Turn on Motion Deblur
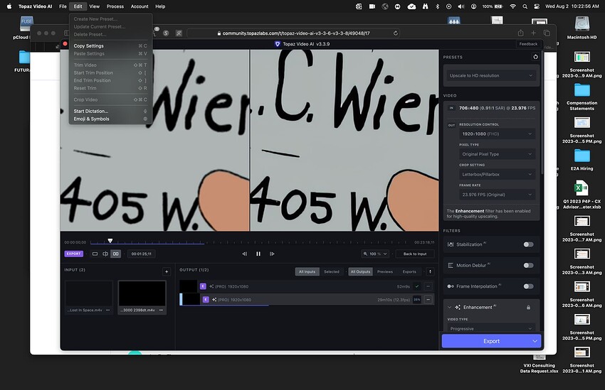Screen dimensions: 605x390 [x=528, y=265]
